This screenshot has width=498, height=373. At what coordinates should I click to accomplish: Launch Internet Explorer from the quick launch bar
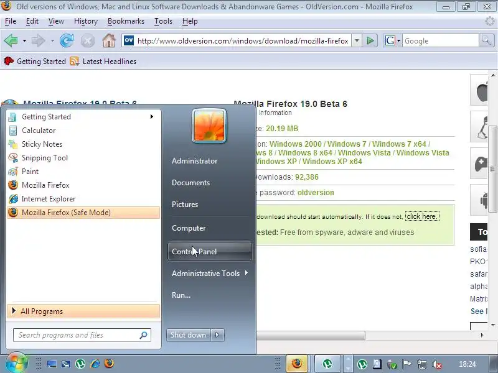(x=95, y=364)
